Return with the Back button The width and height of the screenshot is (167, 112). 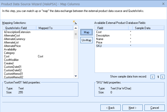coord(111,108)
